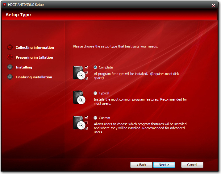Click the 'Setup Type' header text
This screenshot has width=221, height=174.
(18, 15)
